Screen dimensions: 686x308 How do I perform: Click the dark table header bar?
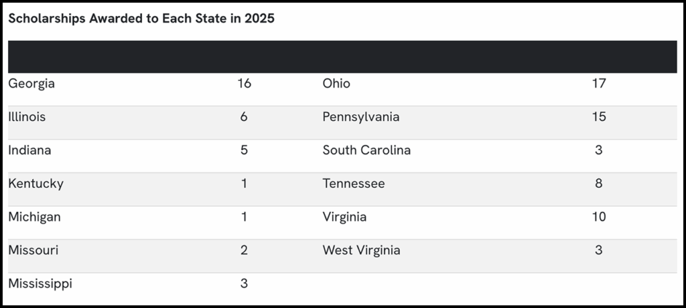pyautogui.click(x=342, y=57)
